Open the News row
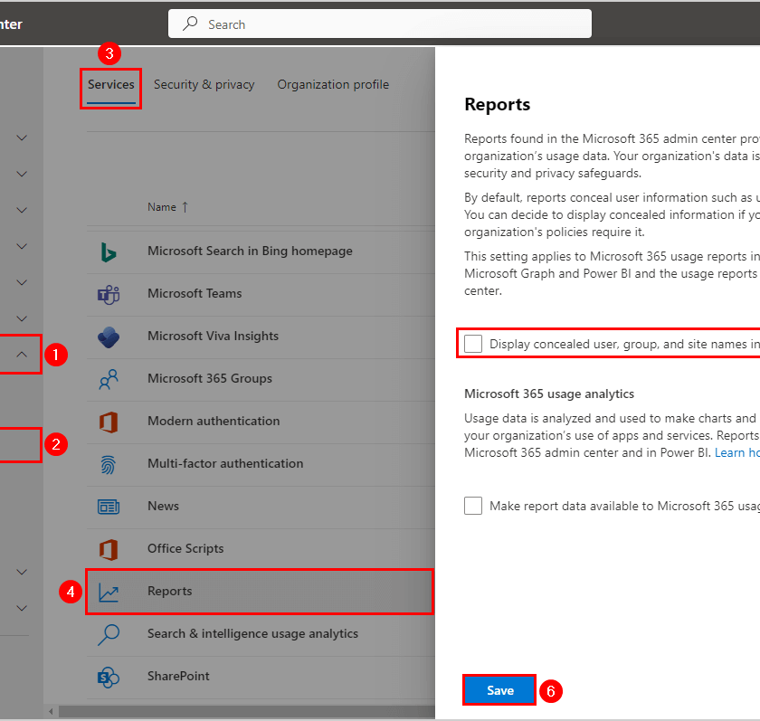This screenshot has width=760, height=721. pyautogui.click(x=261, y=507)
